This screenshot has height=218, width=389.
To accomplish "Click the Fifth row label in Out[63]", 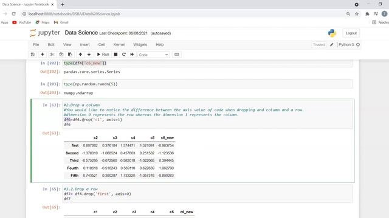I will pyautogui.click(x=74, y=176).
